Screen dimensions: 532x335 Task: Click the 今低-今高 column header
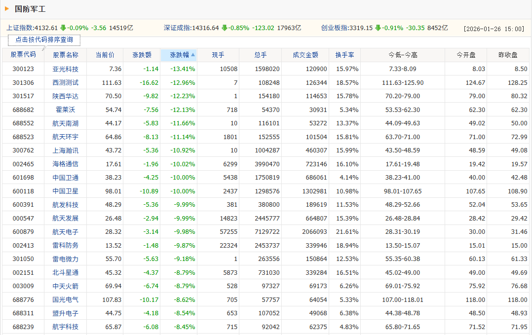point(403,55)
